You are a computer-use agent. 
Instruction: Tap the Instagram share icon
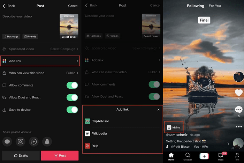tap(21, 141)
